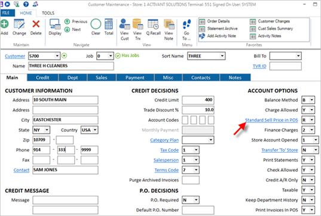Viewport: 321px width, 216px height.
Task: Click the Credit Limit field
Action: tap(198, 100)
